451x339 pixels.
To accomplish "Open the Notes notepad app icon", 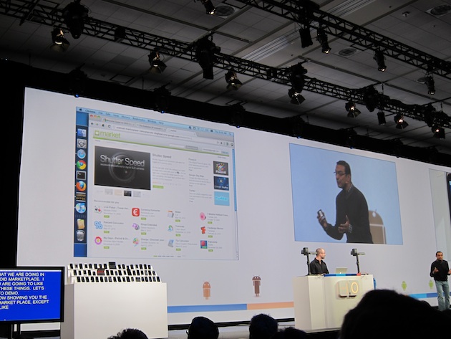I will (170, 214).
